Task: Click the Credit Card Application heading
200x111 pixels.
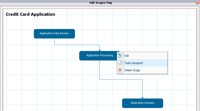Action: tap(30, 14)
